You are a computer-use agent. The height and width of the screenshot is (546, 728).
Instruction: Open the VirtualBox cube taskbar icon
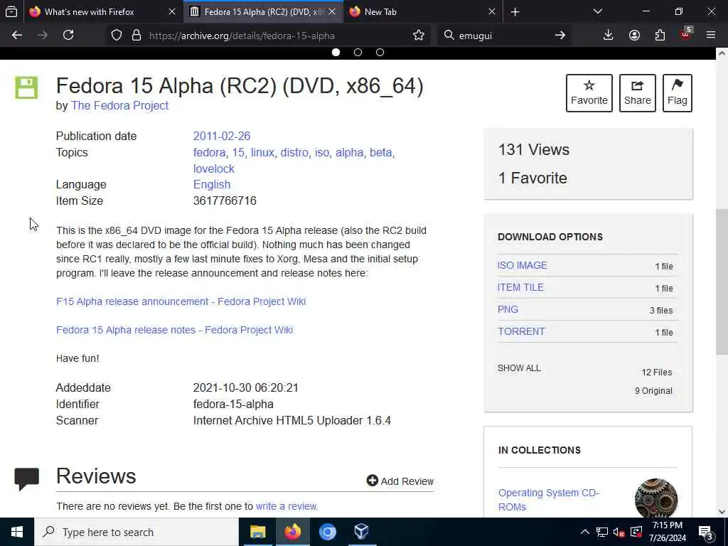pyautogui.click(x=361, y=532)
